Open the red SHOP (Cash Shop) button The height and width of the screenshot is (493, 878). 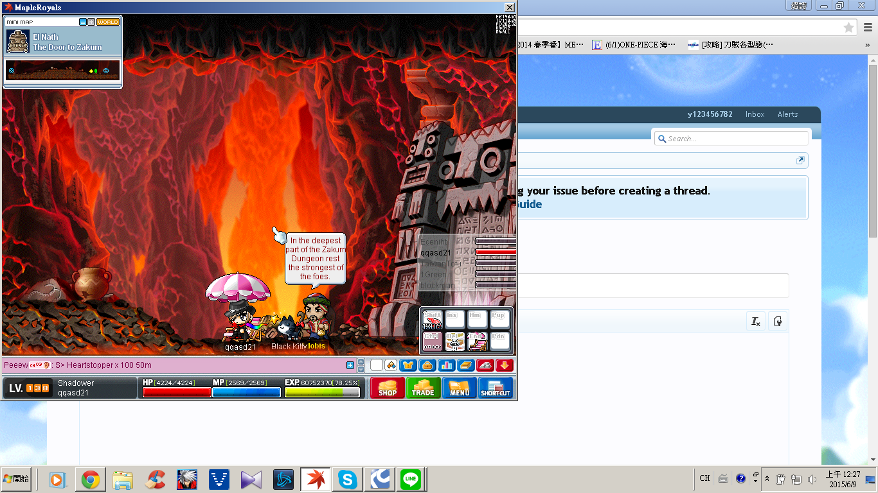387,388
